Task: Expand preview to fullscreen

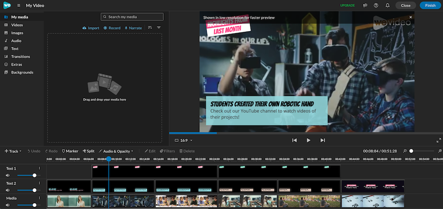Action: point(439,140)
